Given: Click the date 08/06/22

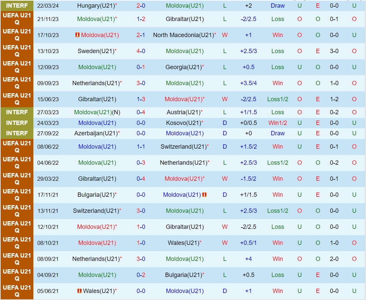Looking at the screenshot, I should pos(48,147).
